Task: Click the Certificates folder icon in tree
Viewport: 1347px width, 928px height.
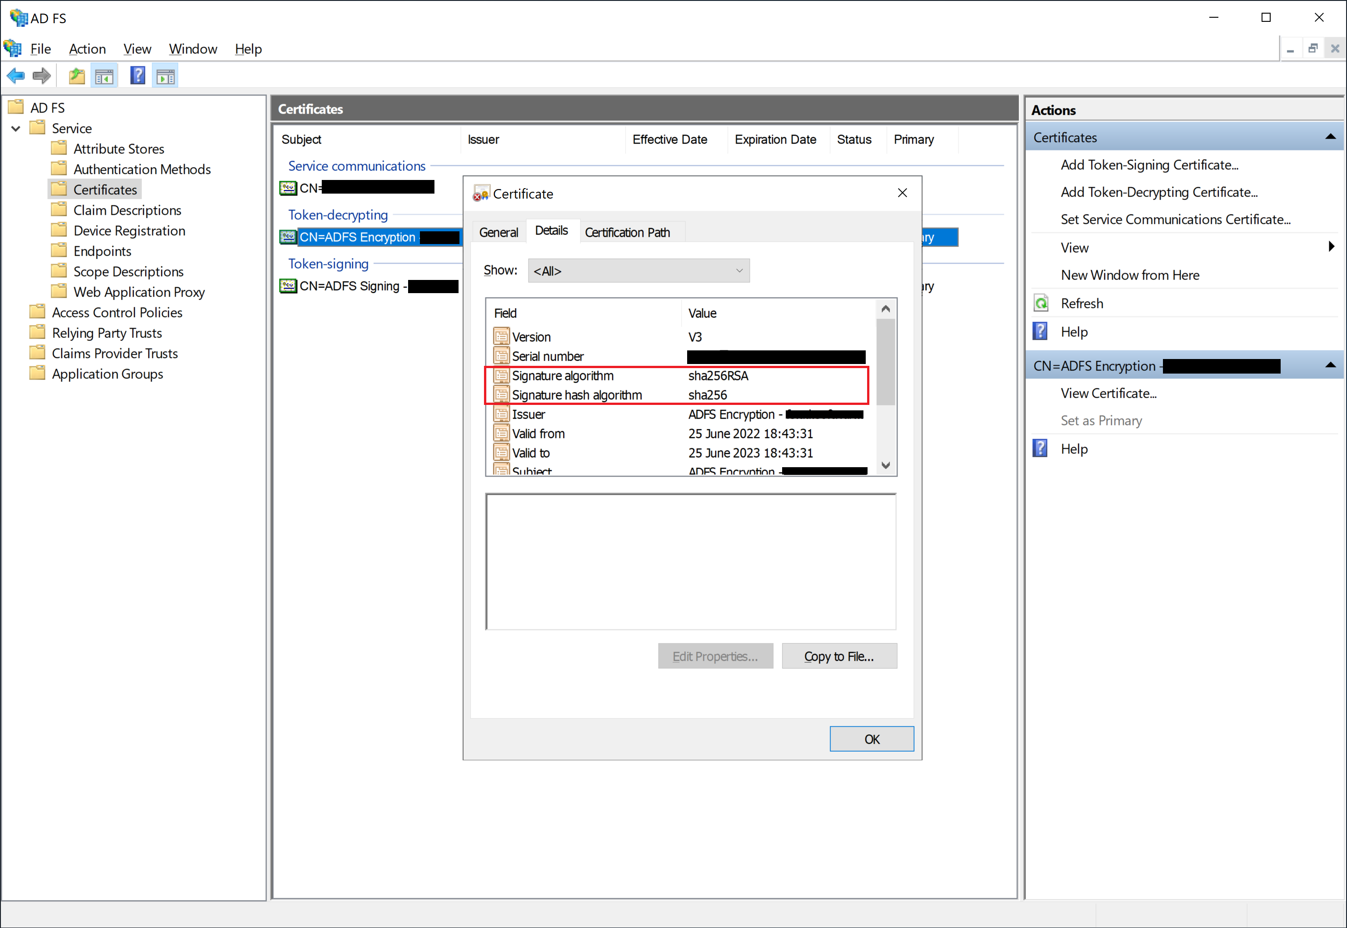Action: (59, 189)
